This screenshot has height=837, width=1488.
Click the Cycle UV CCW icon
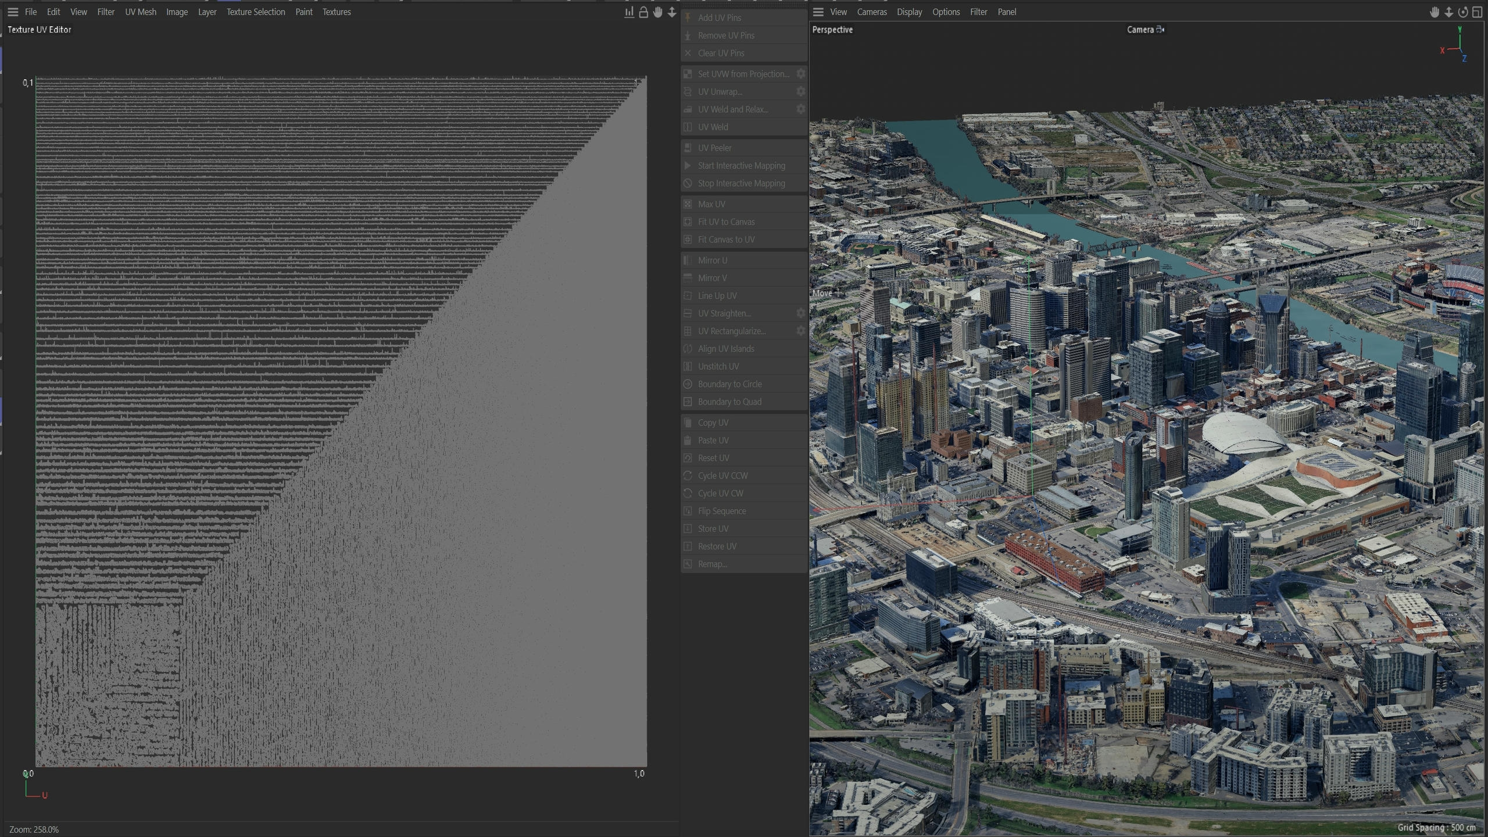click(x=688, y=475)
